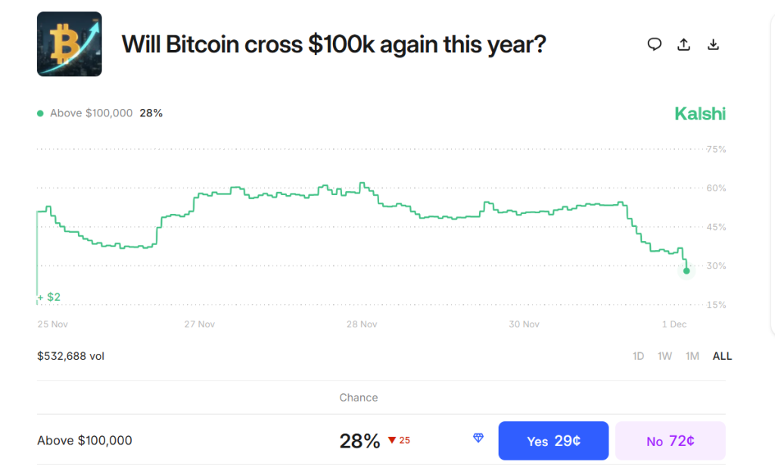Click the 28% chance value
Viewport: 775px width, 468px height.
click(x=360, y=439)
